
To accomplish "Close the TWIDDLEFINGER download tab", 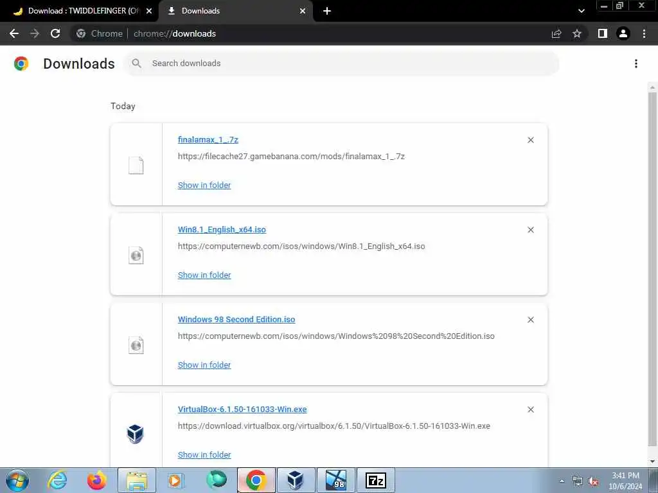I will click(149, 11).
